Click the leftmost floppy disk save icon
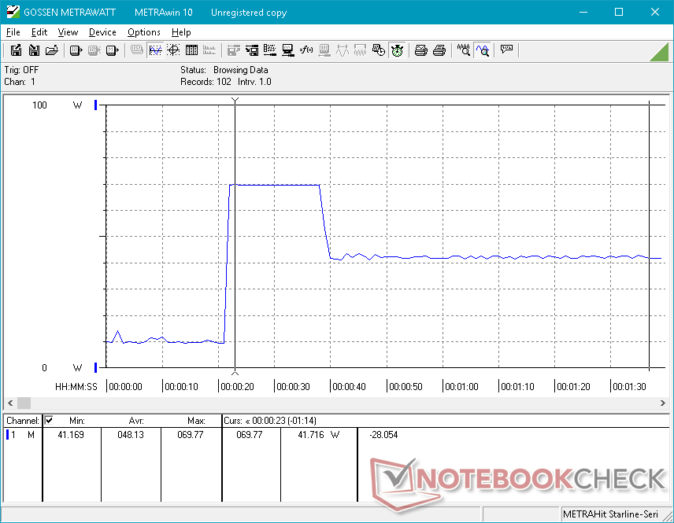 16,50
